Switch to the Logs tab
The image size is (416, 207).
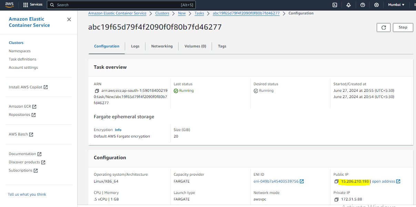135,46
